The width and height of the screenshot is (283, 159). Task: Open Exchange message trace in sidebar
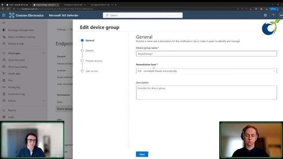coord(21,30)
